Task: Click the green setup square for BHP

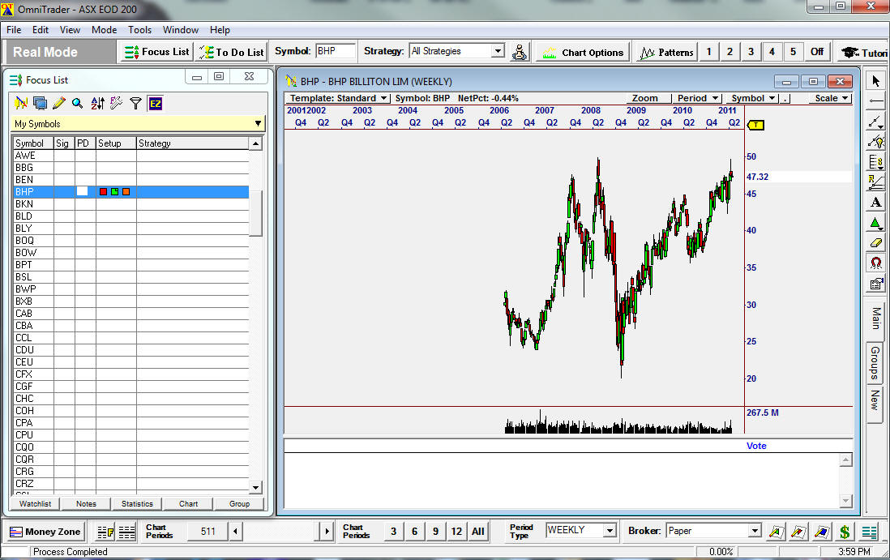Action: [x=114, y=192]
